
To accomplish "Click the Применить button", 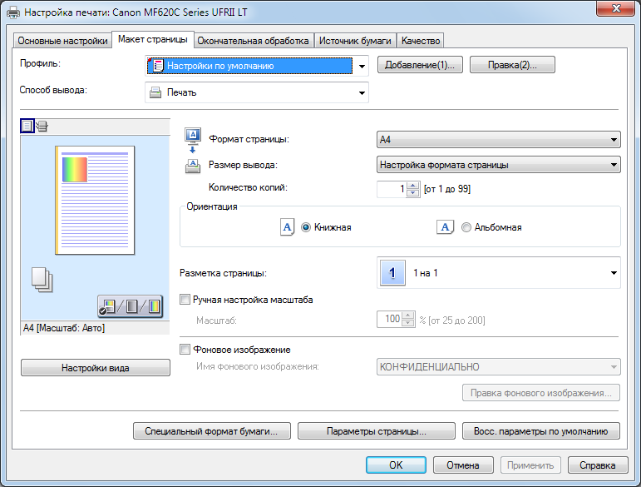I will (530, 465).
